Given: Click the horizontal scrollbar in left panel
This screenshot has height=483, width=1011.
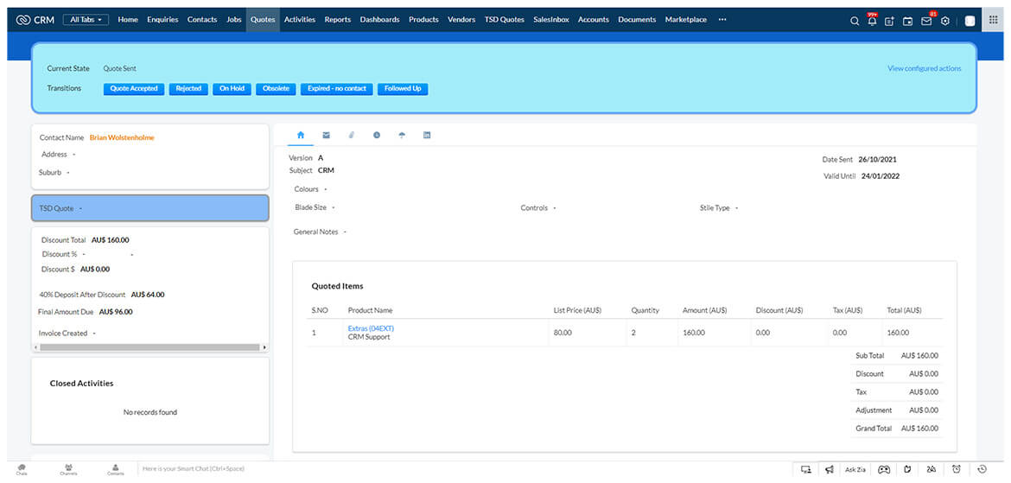Looking at the screenshot, I should tap(149, 347).
